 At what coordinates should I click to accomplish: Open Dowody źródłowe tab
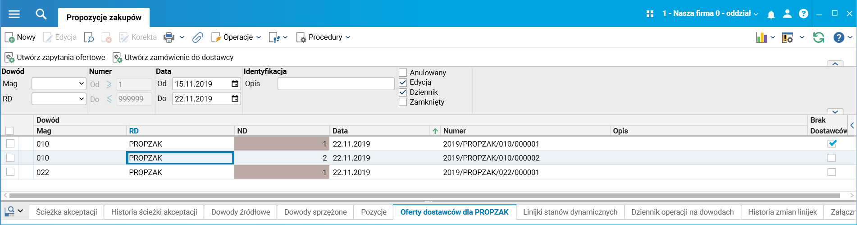(x=241, y=212)
